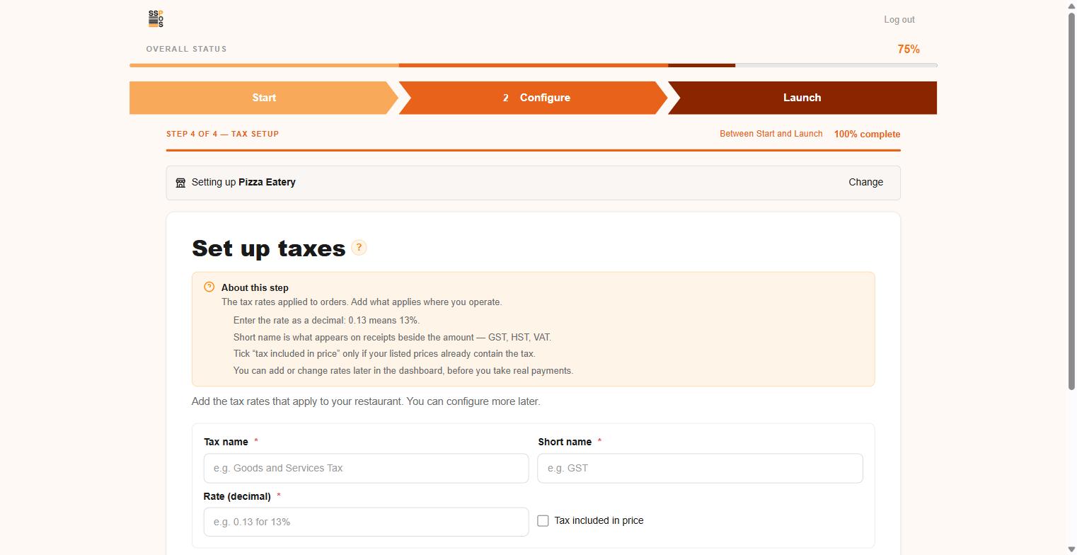Click the page vertical scrollbar
Screen dimensions: 1077x555
click(x=1071, y=200)
